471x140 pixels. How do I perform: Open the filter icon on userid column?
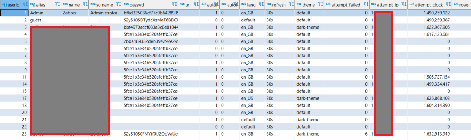pyautogui.click(x=24, y=4)
